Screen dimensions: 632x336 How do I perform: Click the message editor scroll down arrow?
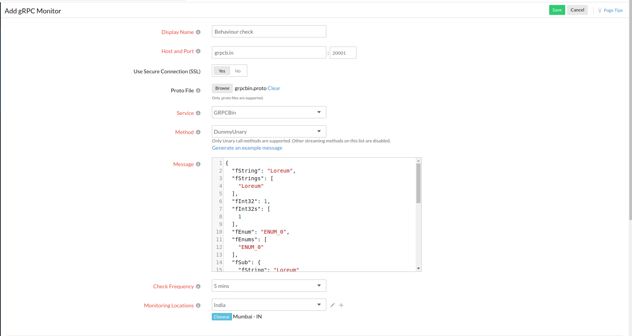coord(418,268)
